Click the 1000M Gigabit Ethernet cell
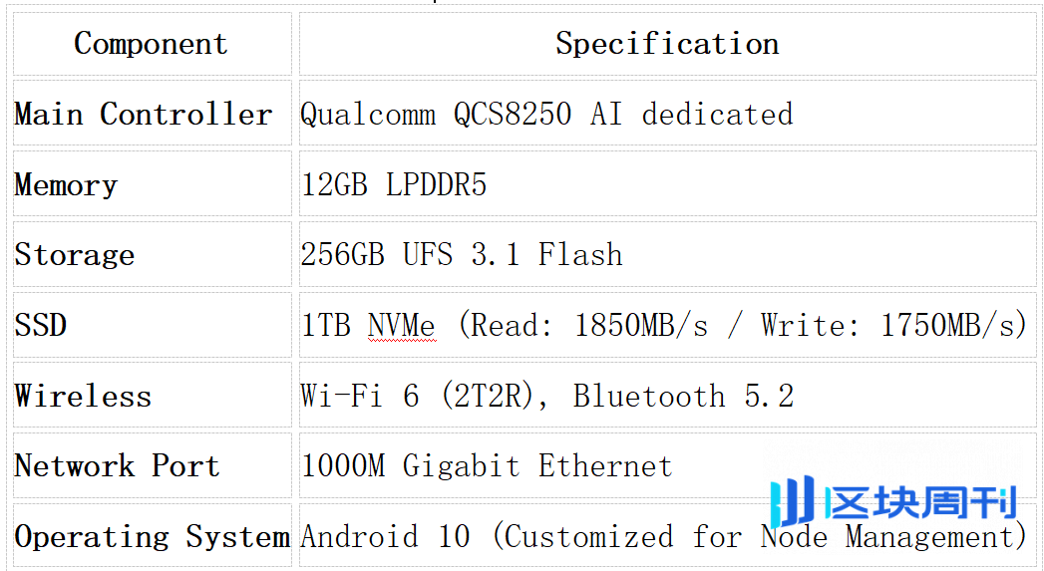Viewport: 1044px width, 571px height. coord(667,465)
